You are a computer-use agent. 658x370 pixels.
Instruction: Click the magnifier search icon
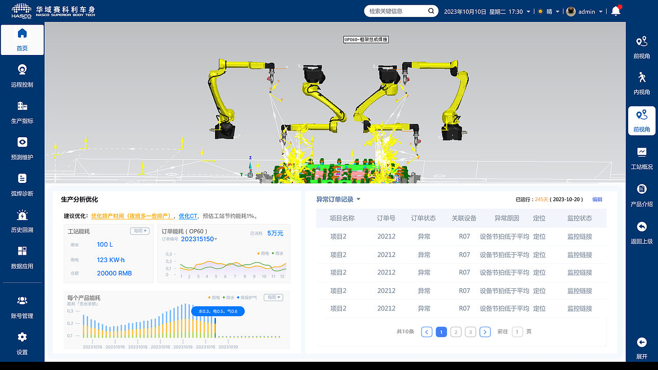[x=431, y=11]
